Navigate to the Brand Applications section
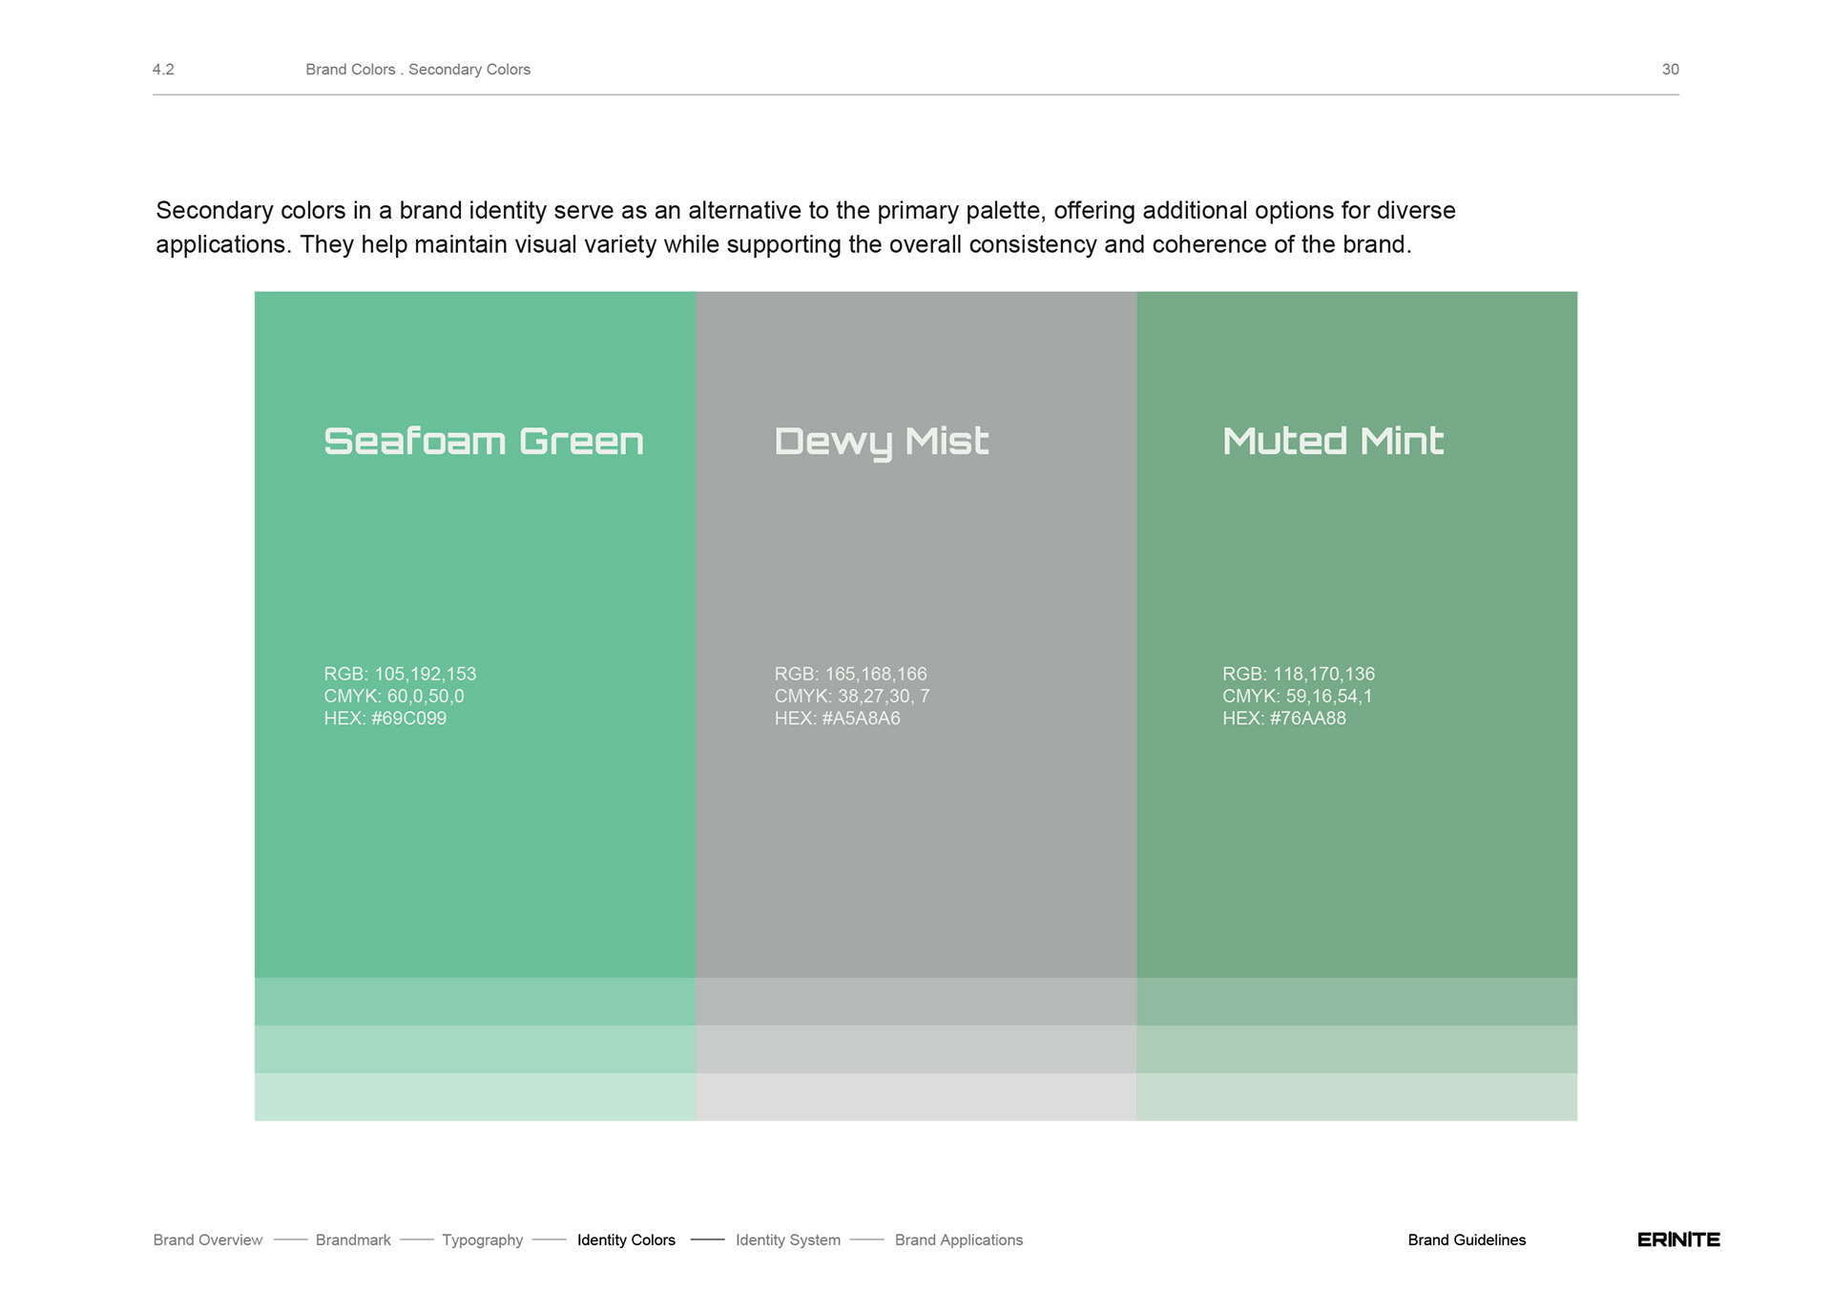Screen dimensions: 1832x1291 (958, 1239)
